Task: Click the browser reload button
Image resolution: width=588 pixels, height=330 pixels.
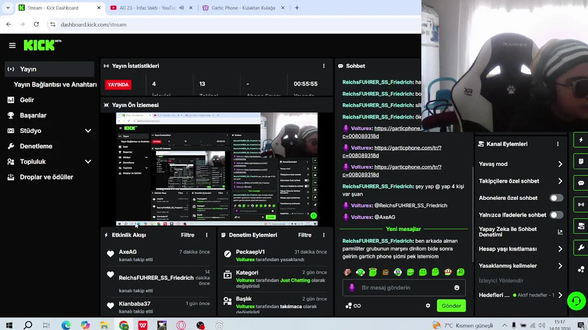Action: [x=36, y=24]
